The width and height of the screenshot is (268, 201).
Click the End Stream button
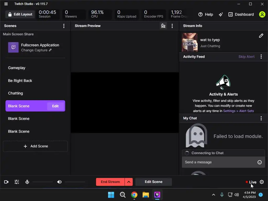(x=110, y=182)
